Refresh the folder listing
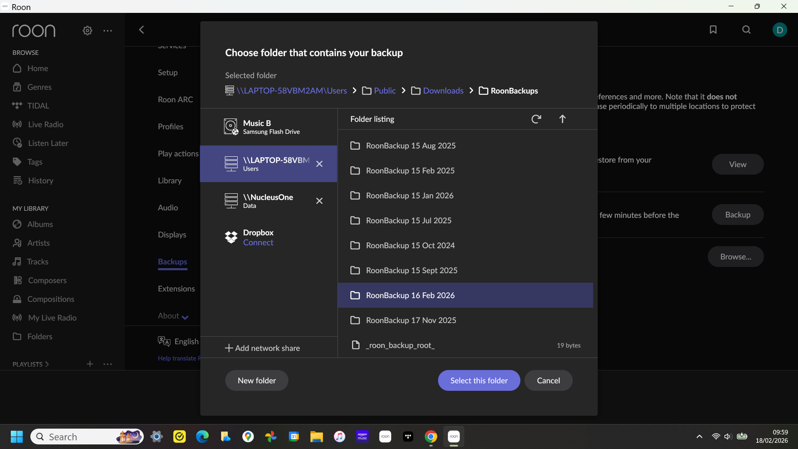This screenshot has height=449, width=798. [x=536, y=119]
